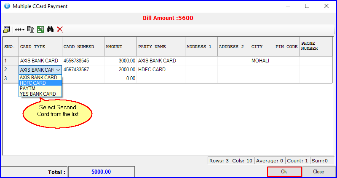337x178 pixels.
Task: Close window with the title bar X
Action: coord(326,6)
